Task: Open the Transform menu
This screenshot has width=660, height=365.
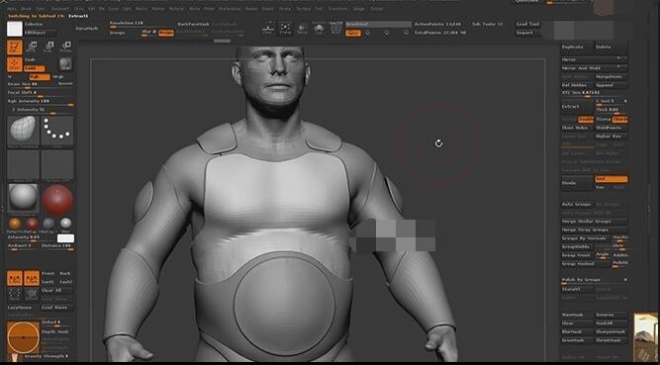Action: pyautogui.click(x=337, y=9)
